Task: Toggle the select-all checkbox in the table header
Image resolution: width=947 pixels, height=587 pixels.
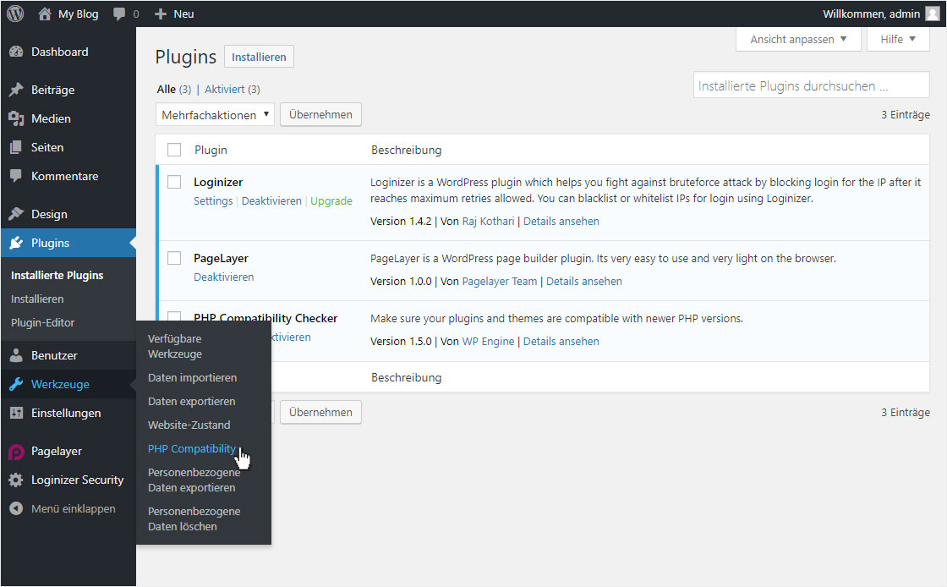Action: point(174,150)
